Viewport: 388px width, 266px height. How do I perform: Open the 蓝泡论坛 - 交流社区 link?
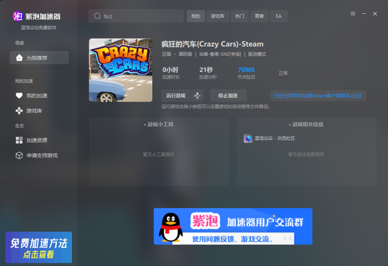point(275,138)
